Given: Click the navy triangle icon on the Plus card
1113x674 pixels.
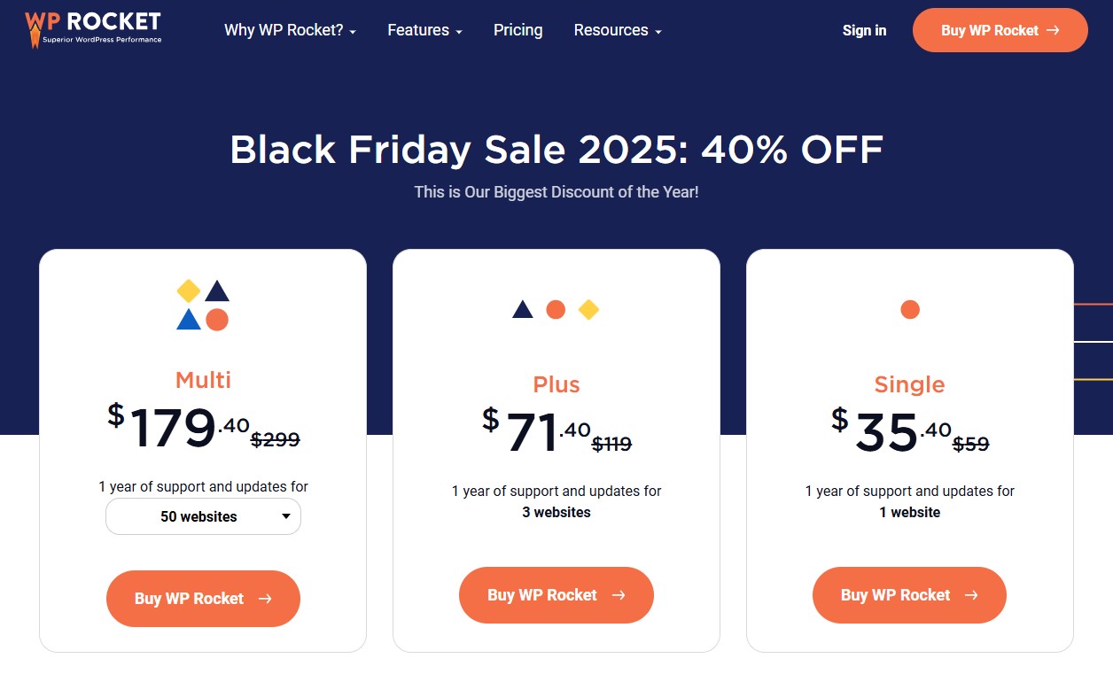Looking at the screenshot, I should pyautogui.click(x=522, y=309).
